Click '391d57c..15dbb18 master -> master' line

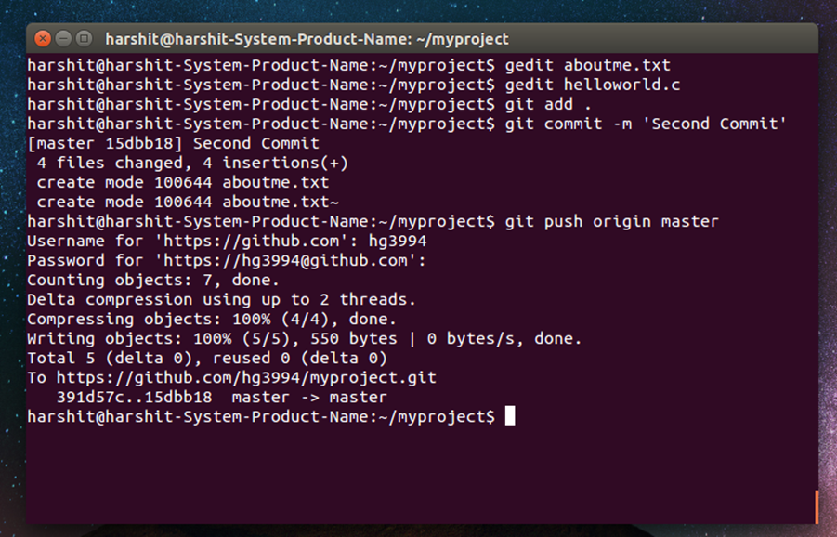tap(221, 397)
